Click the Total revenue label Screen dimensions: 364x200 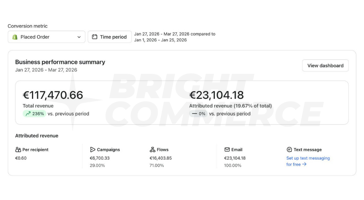pyautogui.click(x=38, y=106)
